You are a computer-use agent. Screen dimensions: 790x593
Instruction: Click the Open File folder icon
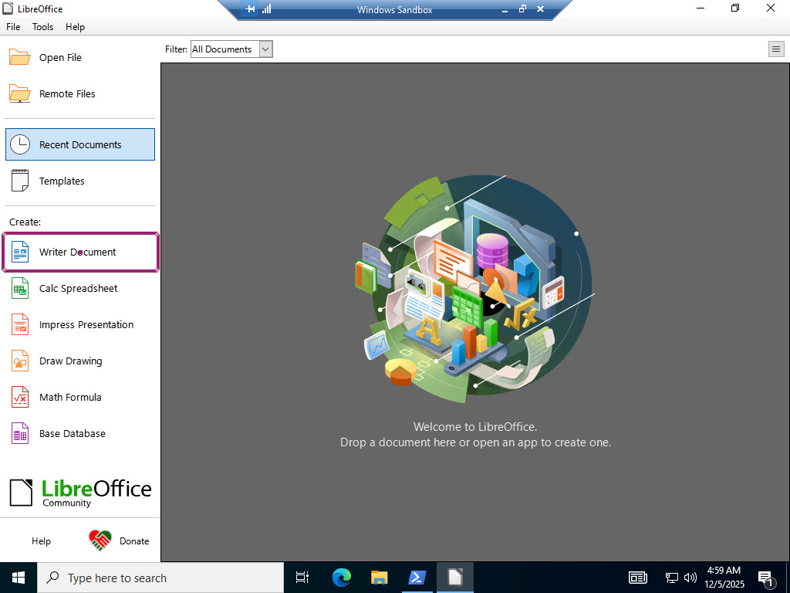click(20, 57)
